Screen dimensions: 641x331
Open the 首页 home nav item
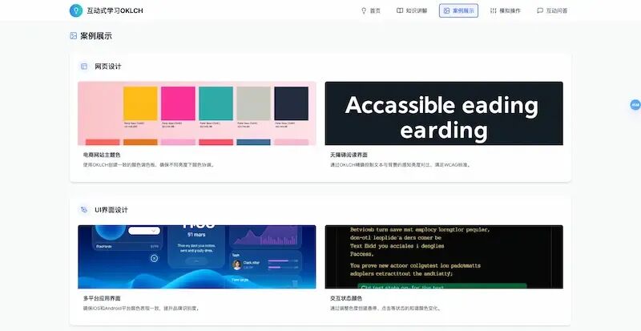tap(371, 10)
